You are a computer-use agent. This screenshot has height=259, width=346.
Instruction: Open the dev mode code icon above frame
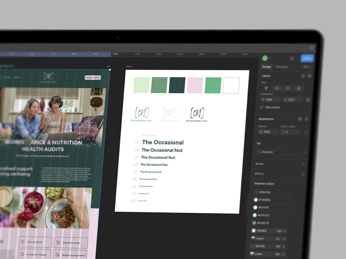(x=108, y=66)
